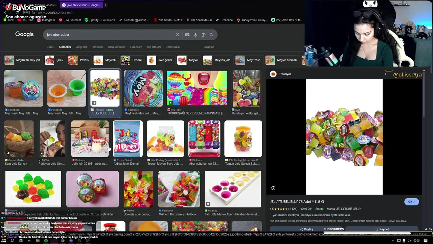The width and height of the screenshot is (433, 244).
Task: Open the Daha Fazla Bilgi link
Action: [x=397, y=221]
